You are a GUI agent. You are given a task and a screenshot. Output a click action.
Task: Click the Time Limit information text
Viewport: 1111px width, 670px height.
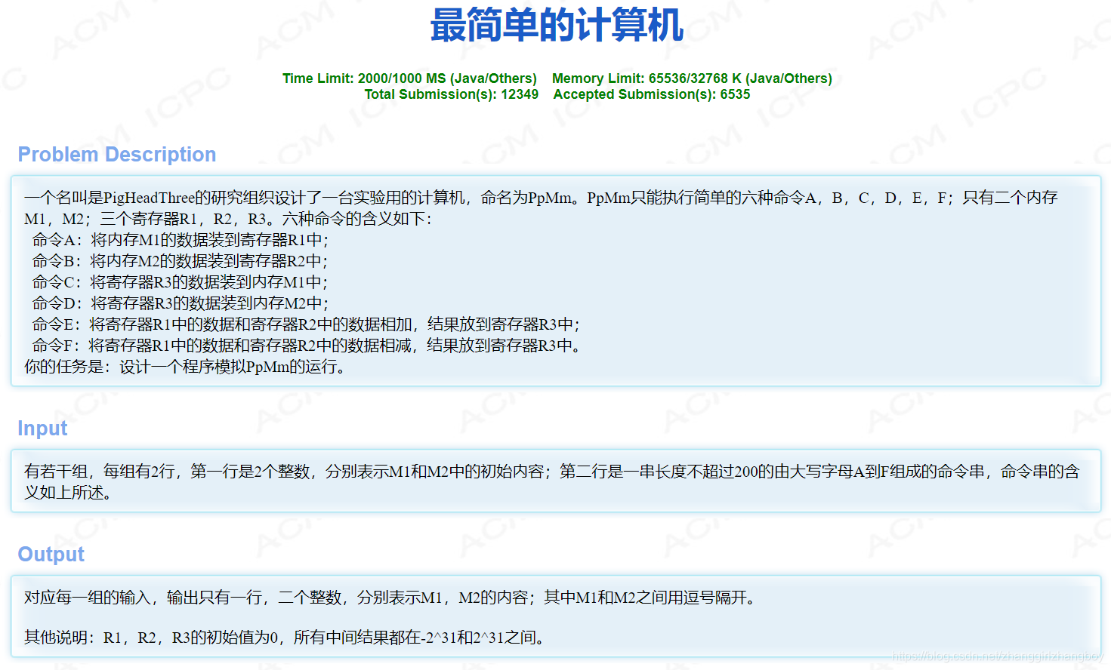tap(409, 77)
